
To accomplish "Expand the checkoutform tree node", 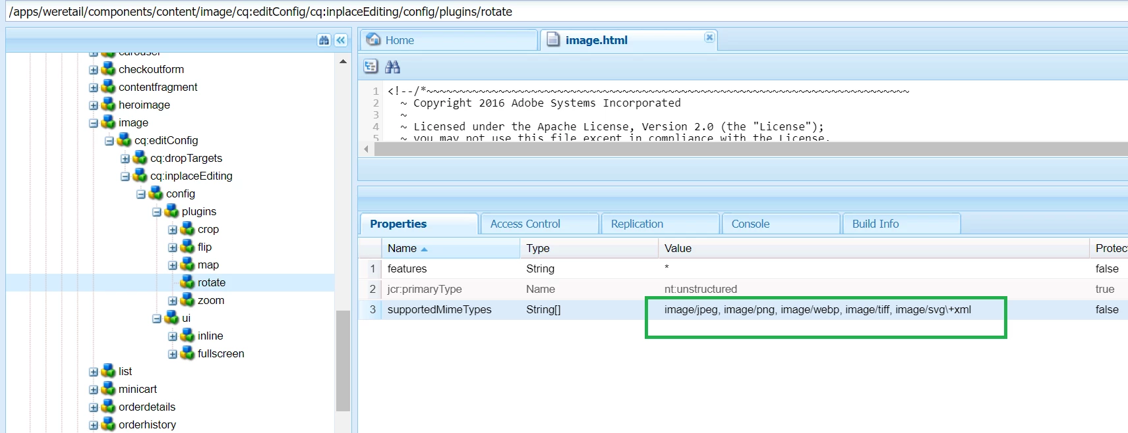I will (x=94, y=70).
